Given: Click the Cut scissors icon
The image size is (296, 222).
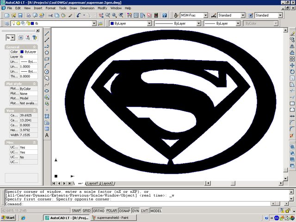Looking at the screenshot, I should pos(50,15).
